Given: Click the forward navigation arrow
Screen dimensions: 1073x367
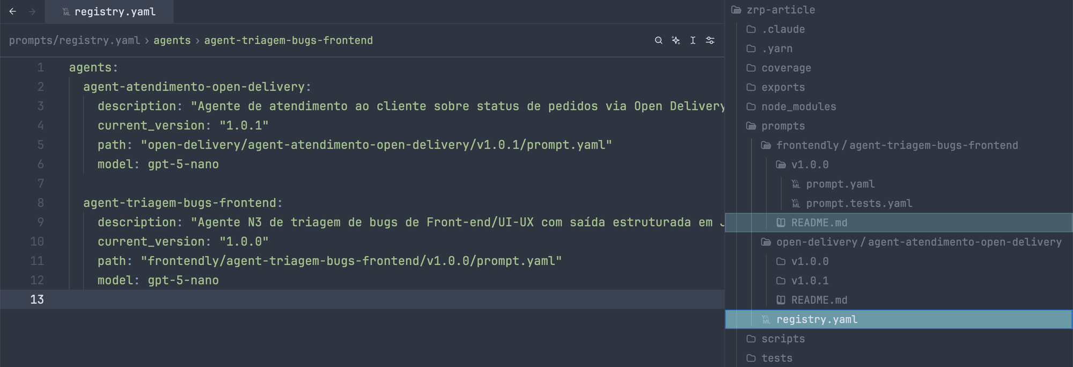Looking at the screenshot, I should (x=32, y=11).
